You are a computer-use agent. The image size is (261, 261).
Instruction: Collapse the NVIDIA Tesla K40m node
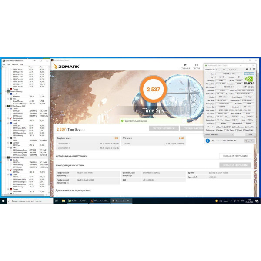tap(6, 157)
